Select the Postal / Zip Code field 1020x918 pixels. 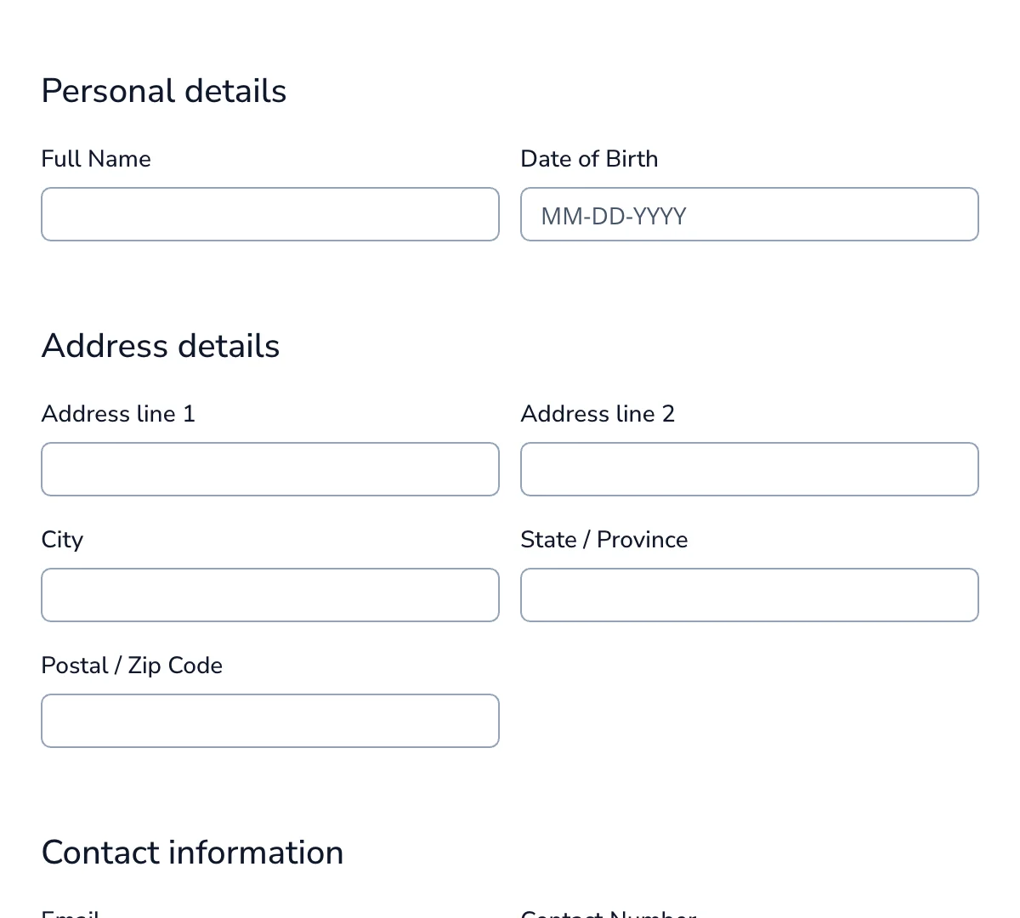tap(269, 721)
